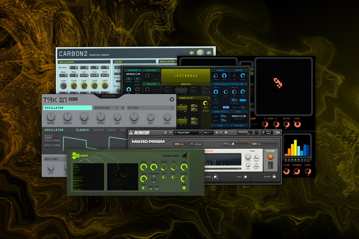Viewport: 359px width, 239px height.
Task: Select the TRK-01 FILTER section tab
Action: [x=151, y=108]
